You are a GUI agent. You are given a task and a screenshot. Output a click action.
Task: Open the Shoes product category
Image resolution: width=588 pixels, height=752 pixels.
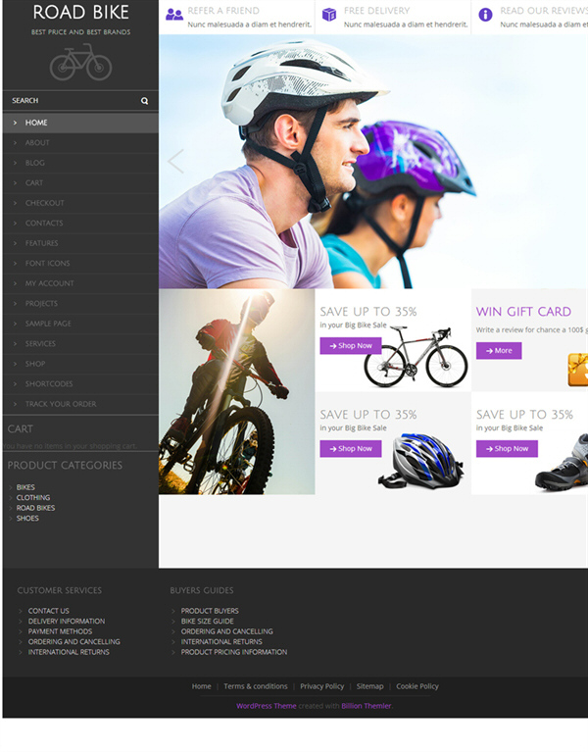(x=27, y=518)
